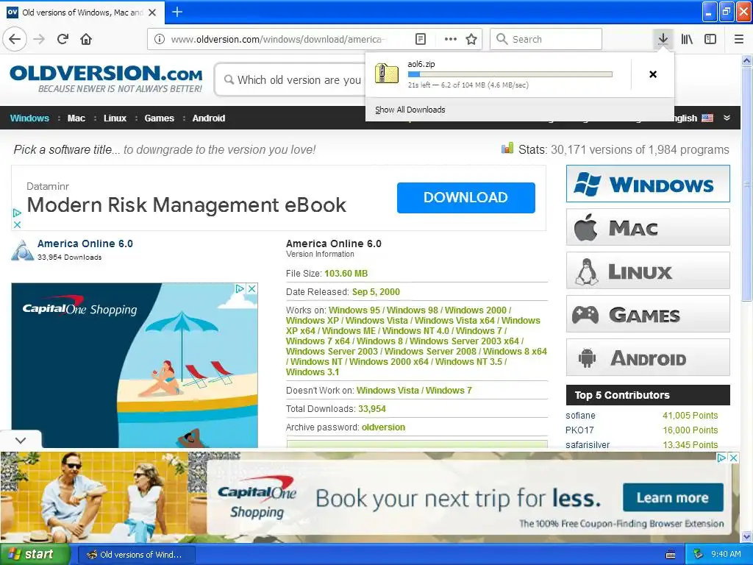The width and height of the screenshot is (753, 565).
Task: Open the Linux platform sidebar button
Action: (648, 271)
